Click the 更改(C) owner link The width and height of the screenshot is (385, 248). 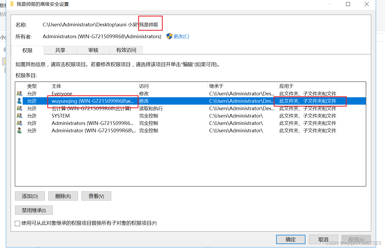click(181, 36)
